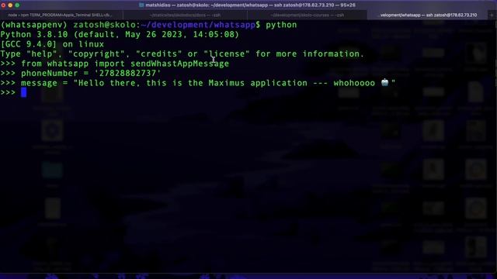Open the skolo-courses ssh tab
The width and height of the screenshot is (497, 279).
307,15
